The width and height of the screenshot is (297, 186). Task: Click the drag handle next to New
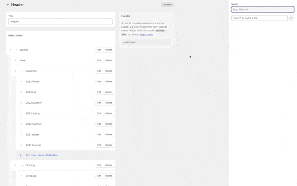[16, 60]
